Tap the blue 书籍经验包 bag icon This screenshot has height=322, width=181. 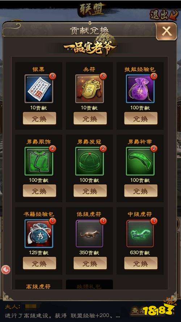coord(39,234)
